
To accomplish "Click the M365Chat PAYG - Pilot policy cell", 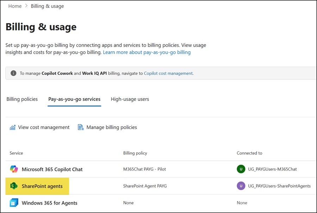I will (144, 169).
